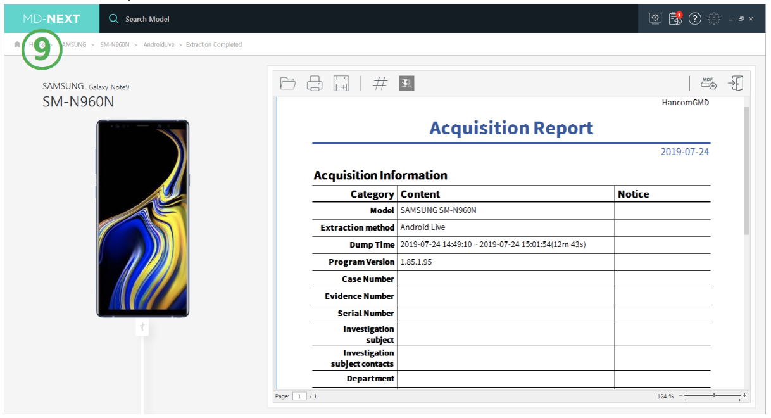Click the zoom in plus button
This screenshot has height=418, width=771.
pyautogui.click(x=744, y=396)
